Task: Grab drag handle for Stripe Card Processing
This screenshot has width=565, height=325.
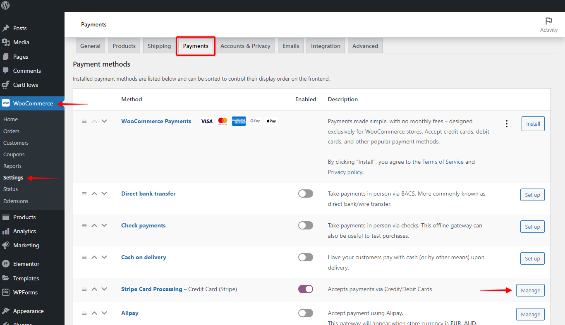Action: point(84,289)
